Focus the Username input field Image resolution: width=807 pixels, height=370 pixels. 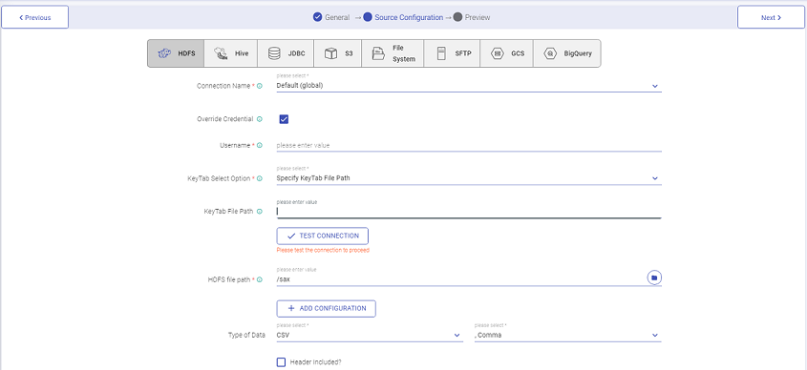468,146
